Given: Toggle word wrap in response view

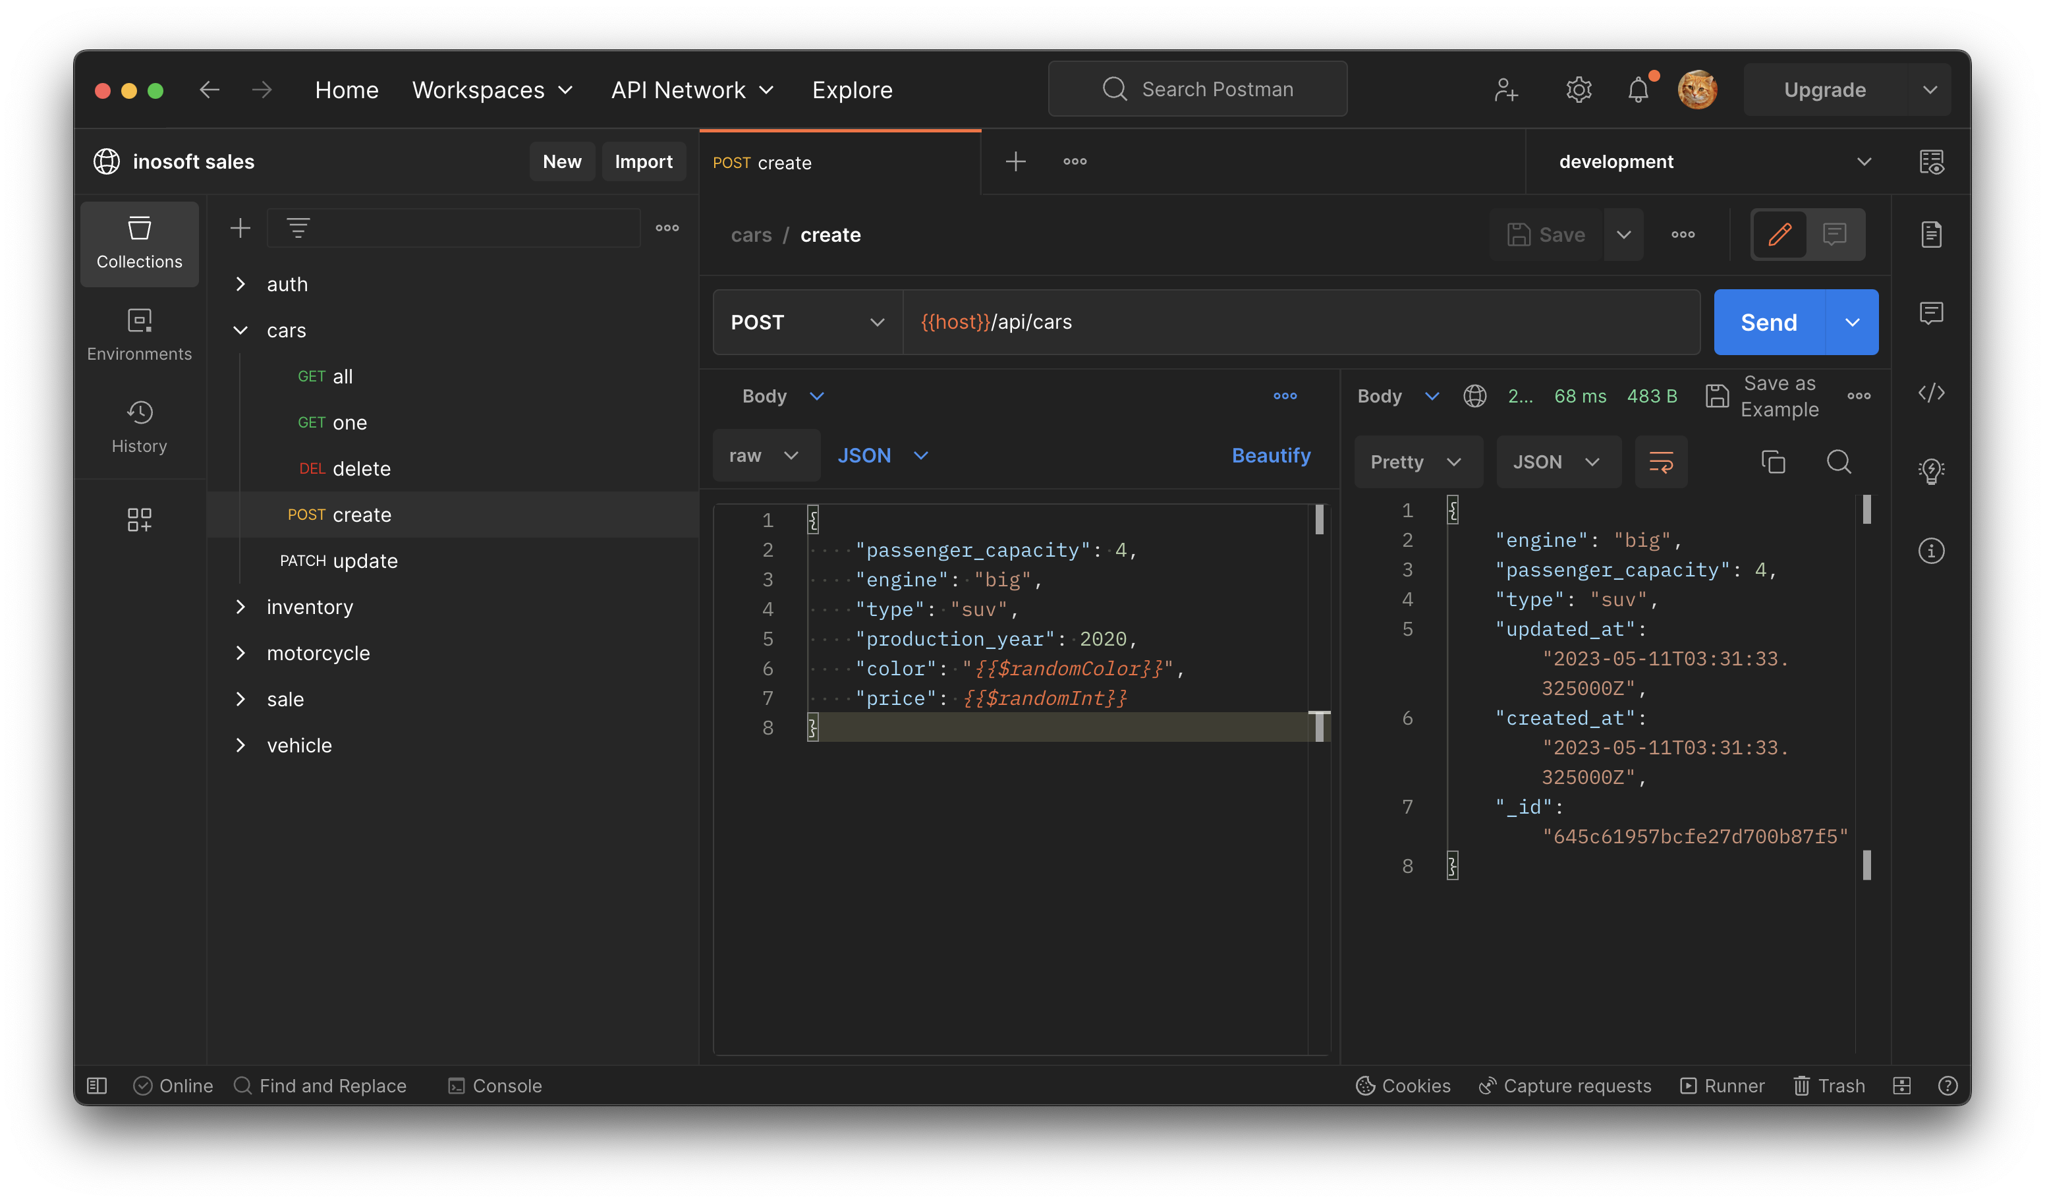Looking at the screenshot, I should tap(1660, 462).
